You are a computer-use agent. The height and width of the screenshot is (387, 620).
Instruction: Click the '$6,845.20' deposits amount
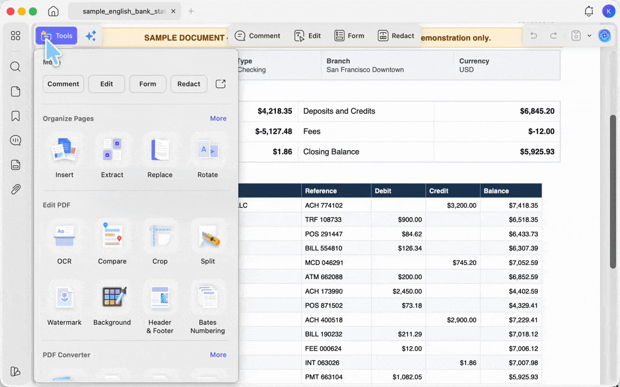[537, 111]
